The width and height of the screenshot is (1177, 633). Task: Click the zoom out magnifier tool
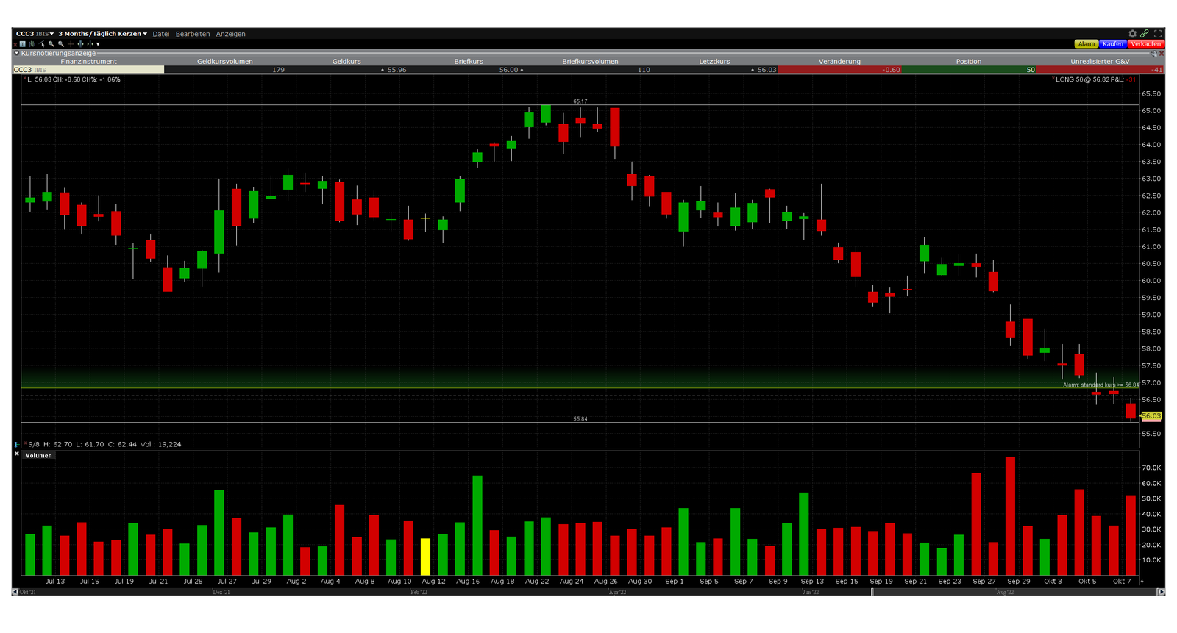pos(61,44)
